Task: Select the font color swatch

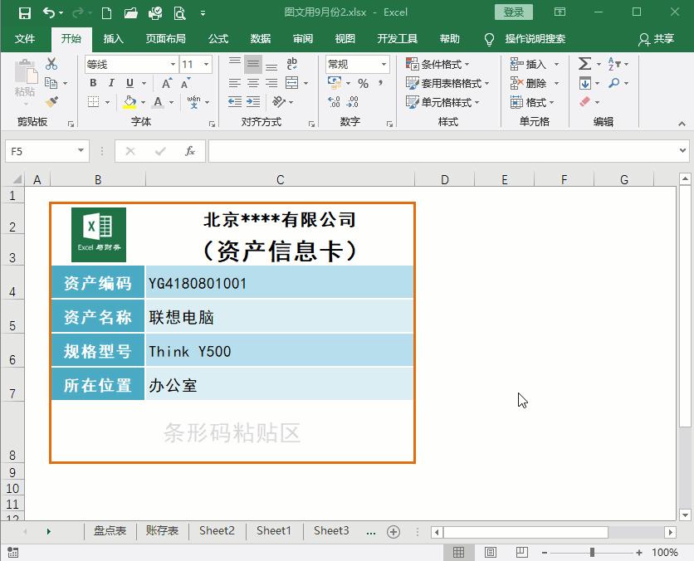Action: coord(159,100)
